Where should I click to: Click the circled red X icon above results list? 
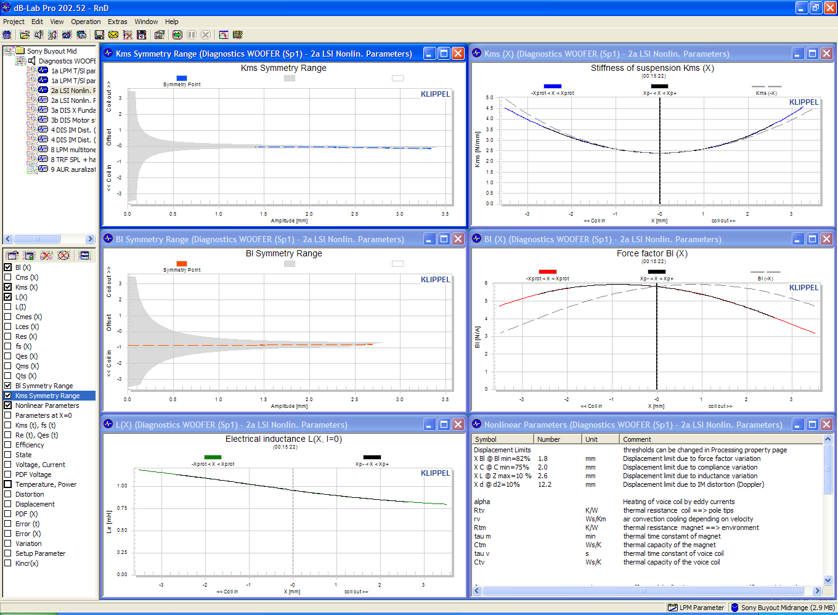(x=63, y=255)
